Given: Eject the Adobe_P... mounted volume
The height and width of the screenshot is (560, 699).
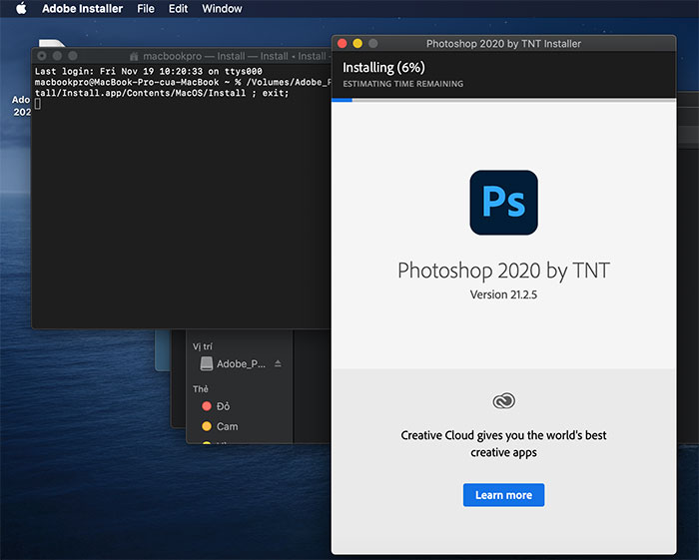Looking at the screenshot, I should [x=278, y=364].
